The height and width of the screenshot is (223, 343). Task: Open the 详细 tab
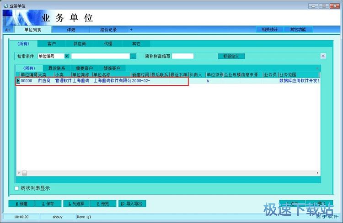(x=71, y=30)
